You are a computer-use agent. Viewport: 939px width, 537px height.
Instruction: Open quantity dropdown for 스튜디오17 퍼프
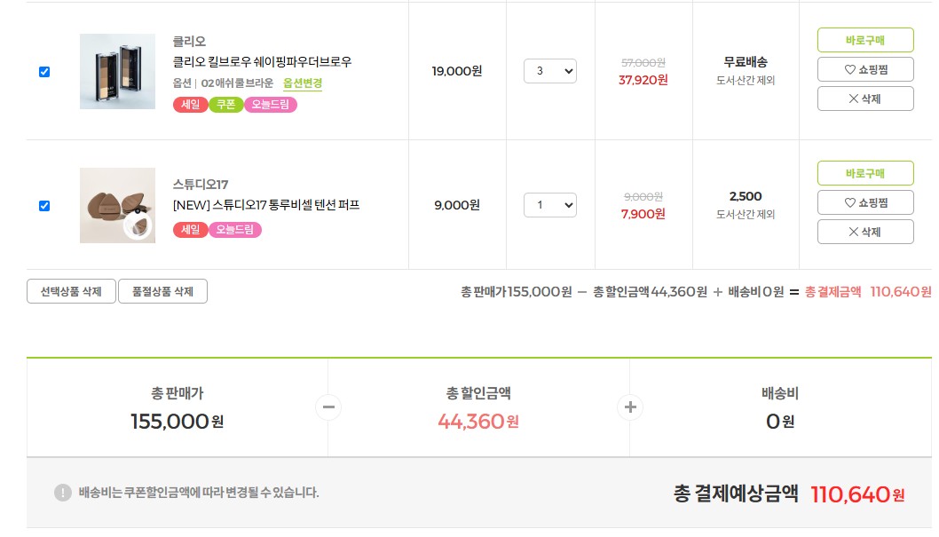tap(549, 205)
